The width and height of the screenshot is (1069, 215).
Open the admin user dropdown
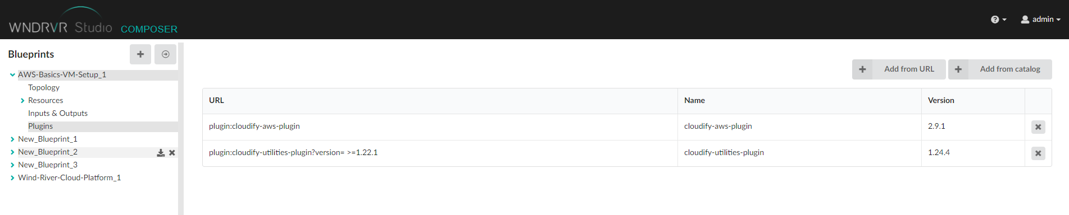point(1040,20)
